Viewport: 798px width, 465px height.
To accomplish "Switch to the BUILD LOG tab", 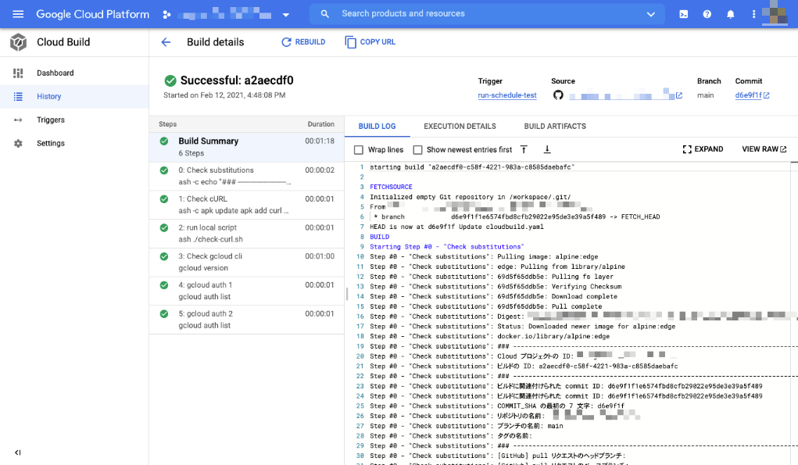I will click(x=378, y=126).
